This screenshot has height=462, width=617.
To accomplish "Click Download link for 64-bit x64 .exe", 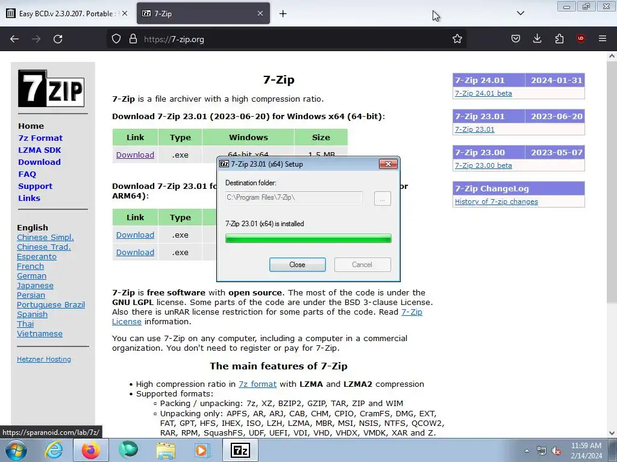I will (135, 155).
